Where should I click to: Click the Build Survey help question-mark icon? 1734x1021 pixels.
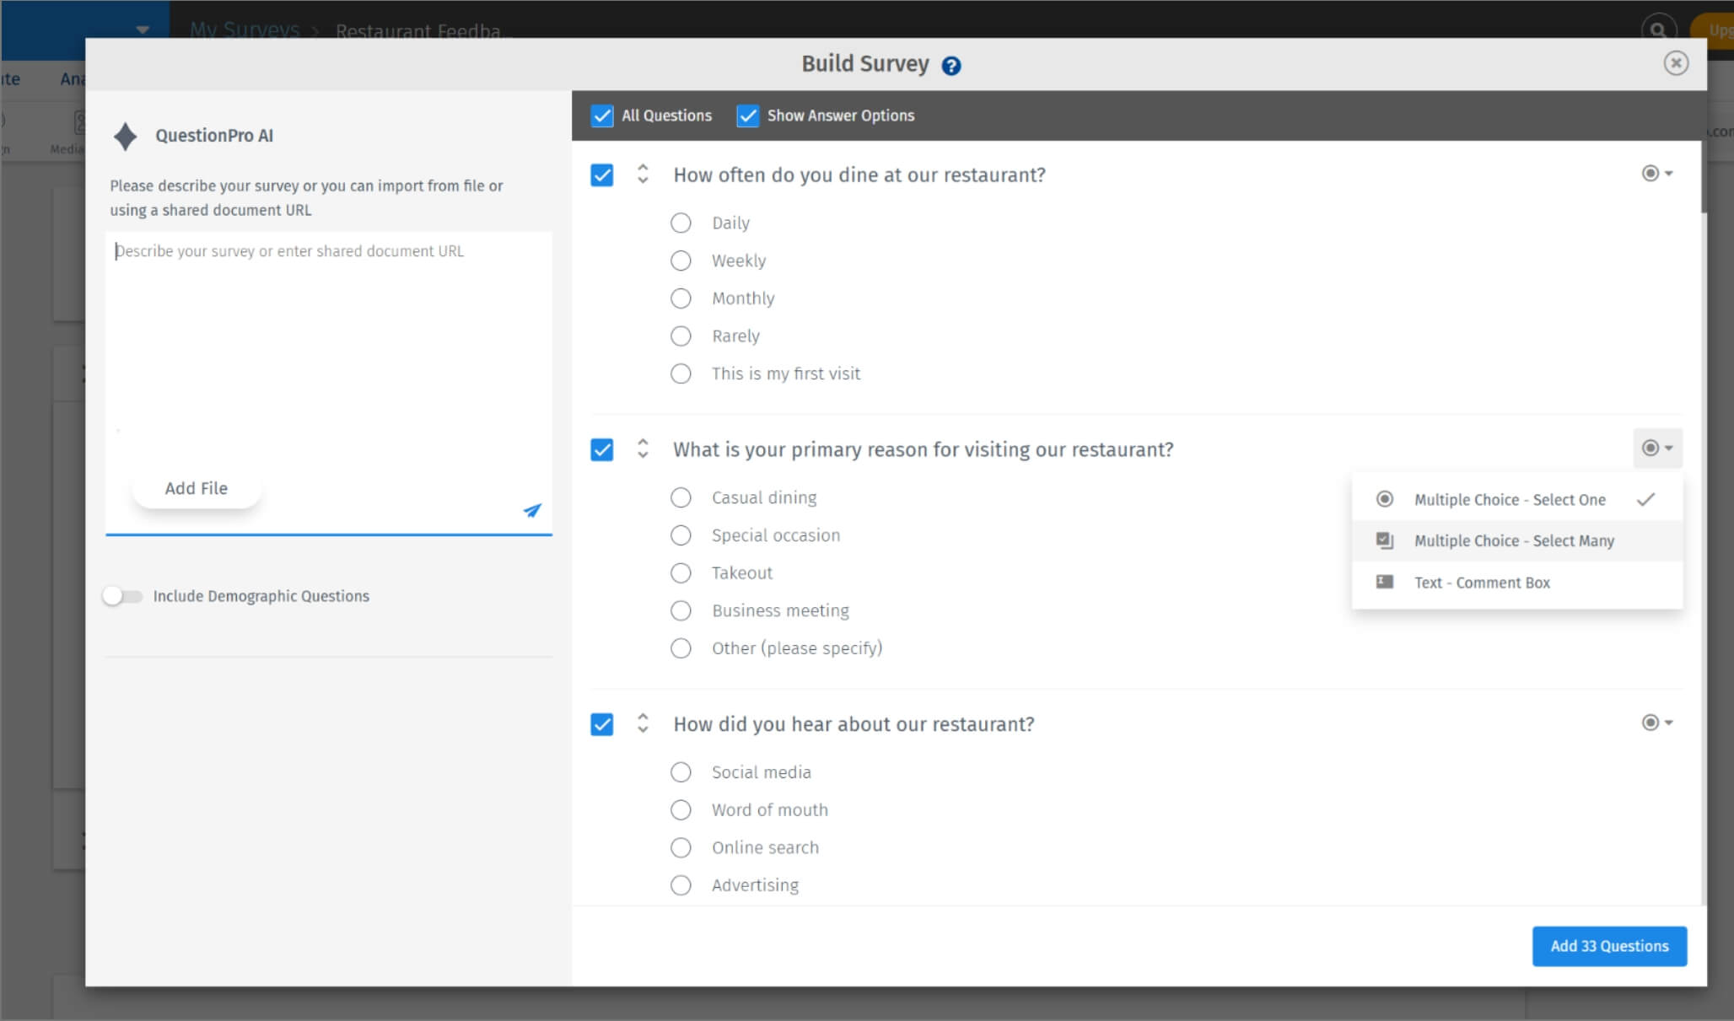(950, 66)
